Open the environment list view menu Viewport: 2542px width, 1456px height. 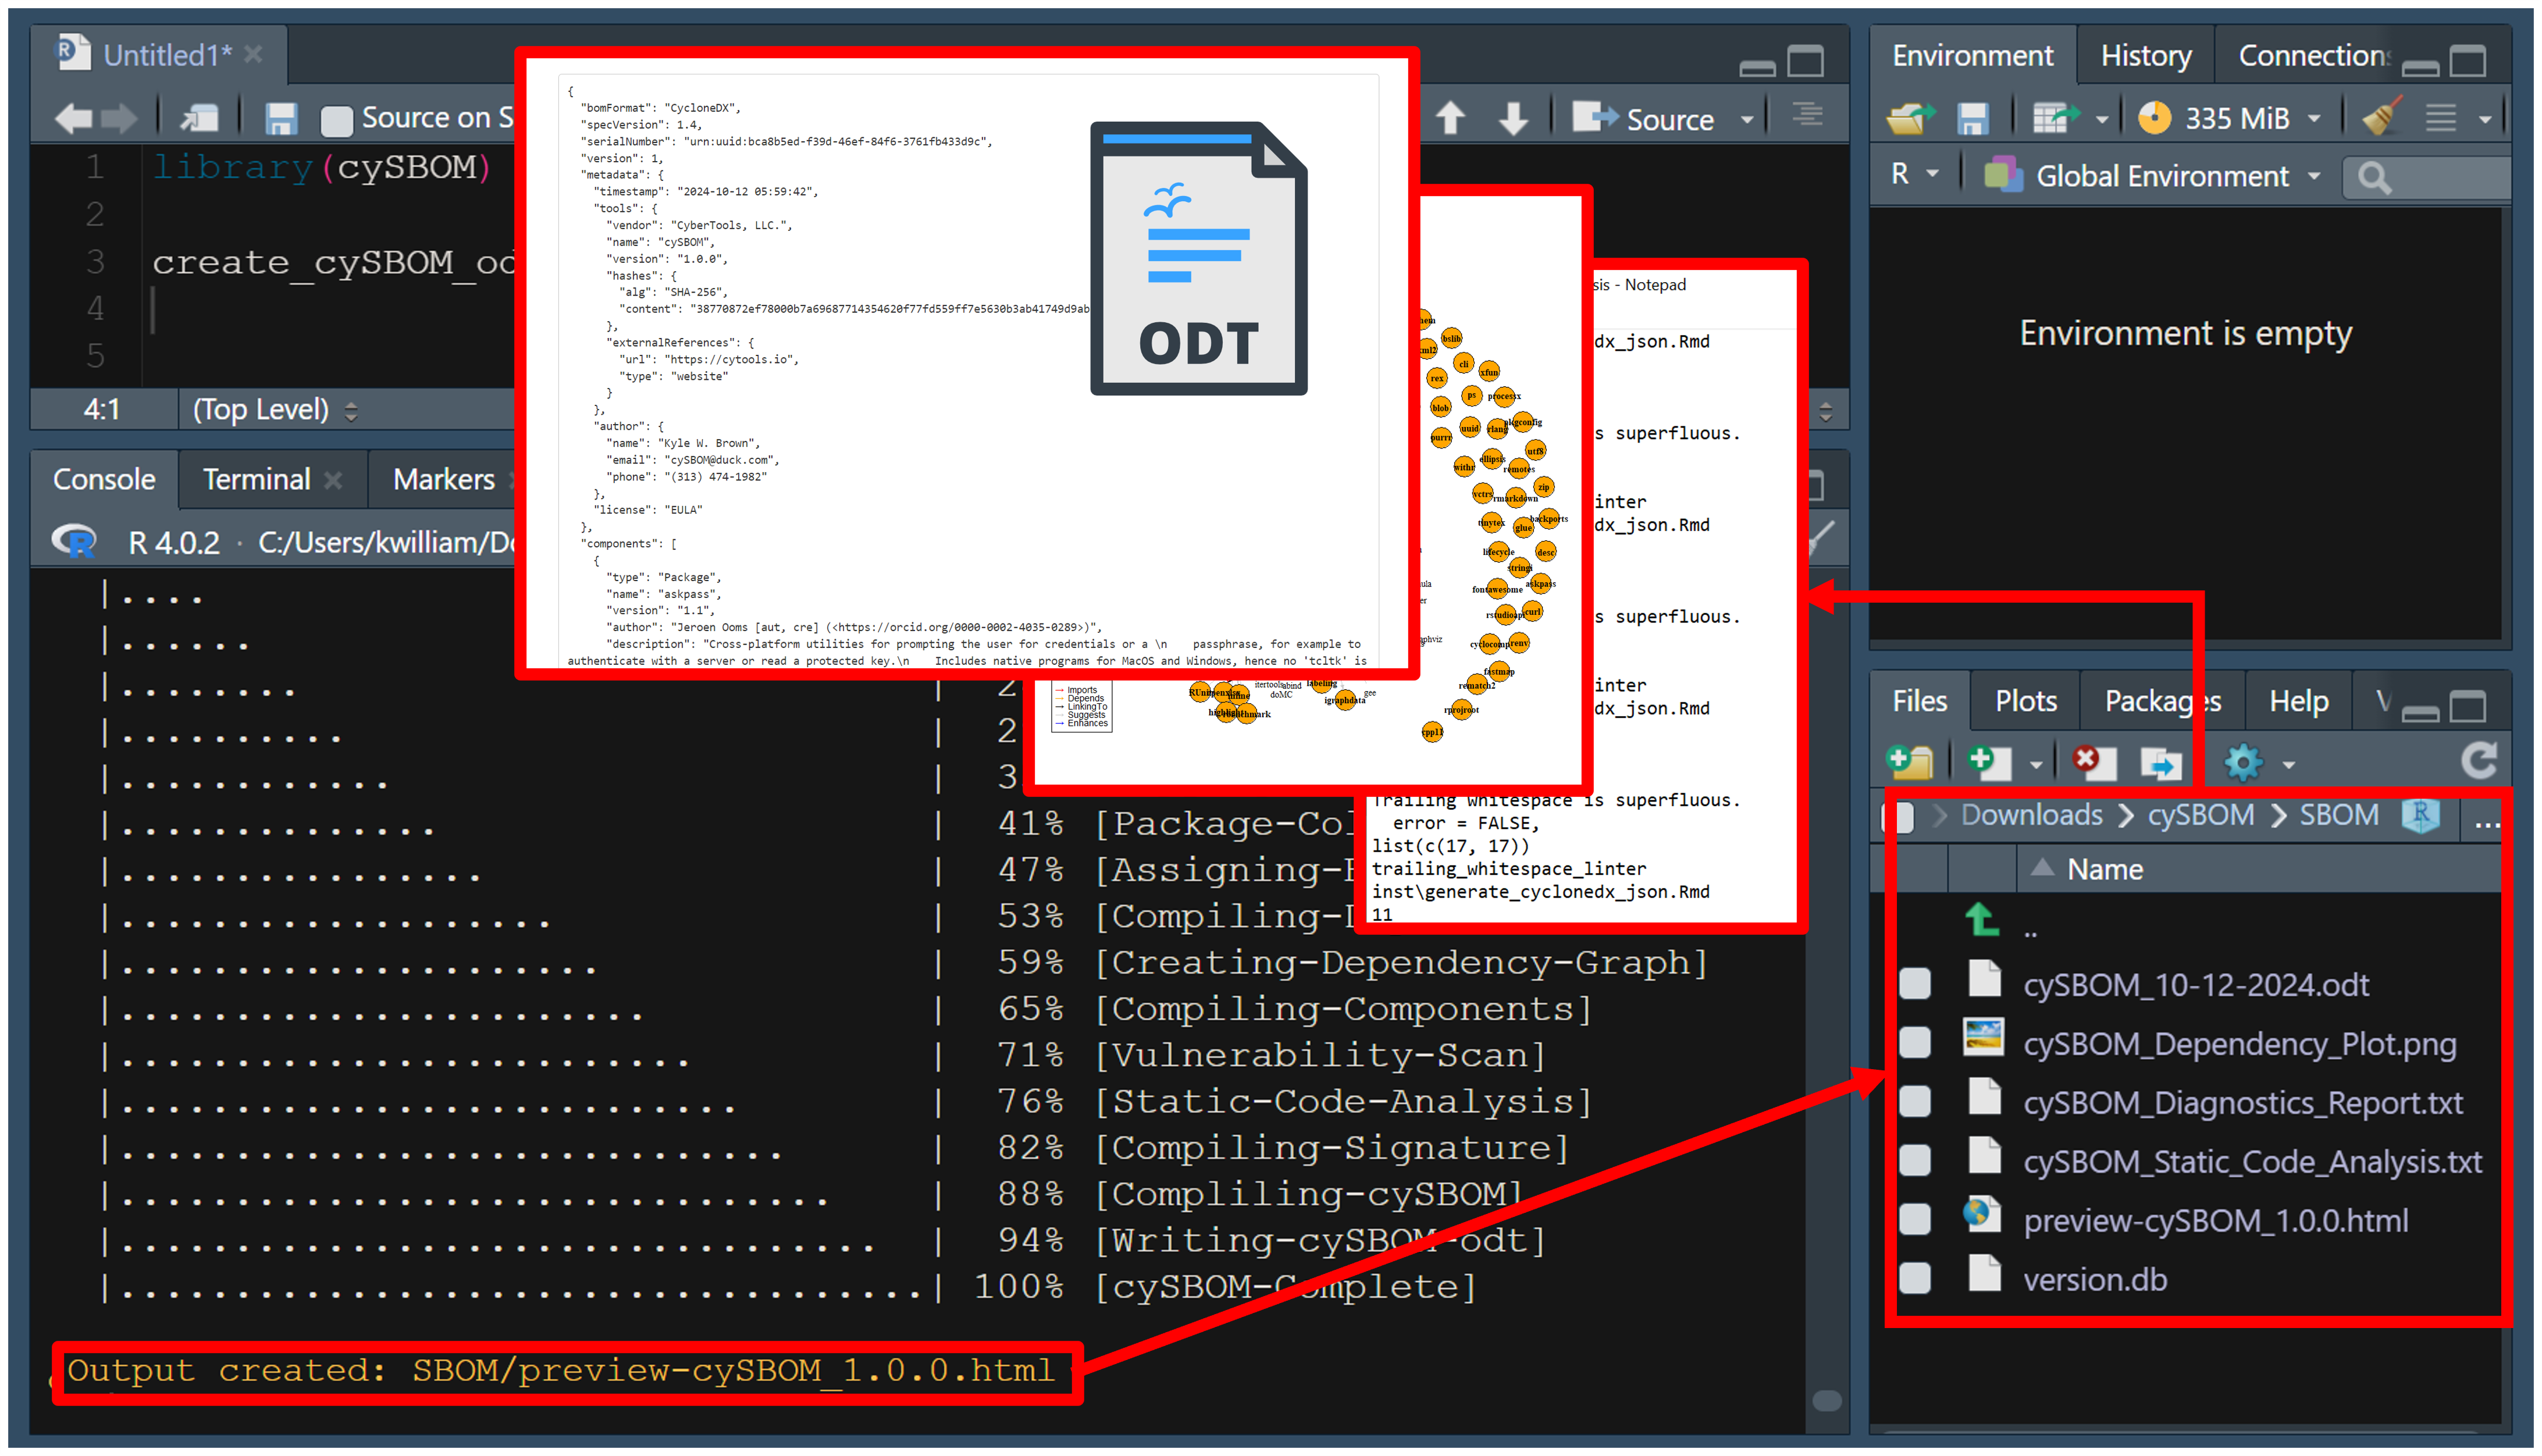[x=2456, y=118]
